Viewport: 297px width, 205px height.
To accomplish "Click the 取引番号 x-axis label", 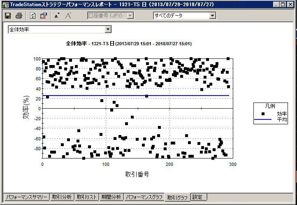I will click(x=137, y=174).
